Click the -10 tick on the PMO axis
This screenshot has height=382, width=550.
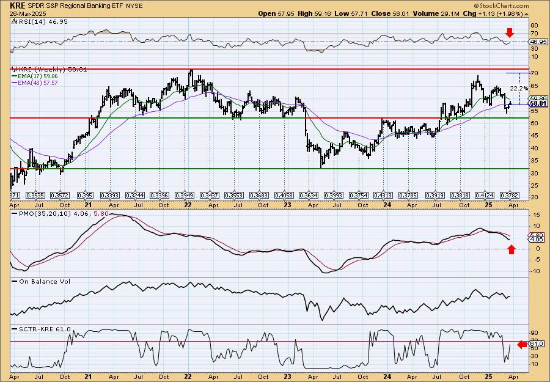[535, 271]
